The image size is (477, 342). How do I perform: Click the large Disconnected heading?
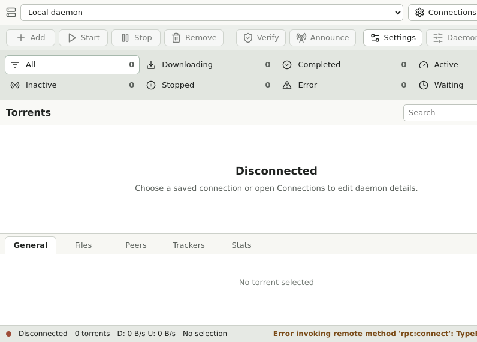point(276,171)
